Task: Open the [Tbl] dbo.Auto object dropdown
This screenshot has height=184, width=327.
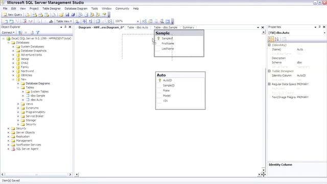Action: point(324,33)
